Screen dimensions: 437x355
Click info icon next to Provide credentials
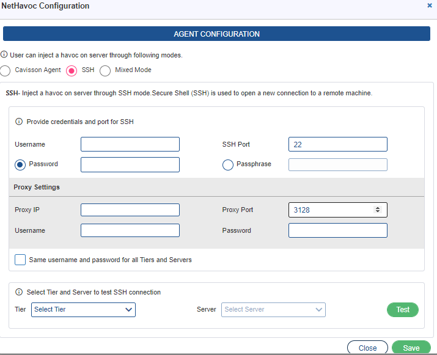pos(19,122)
